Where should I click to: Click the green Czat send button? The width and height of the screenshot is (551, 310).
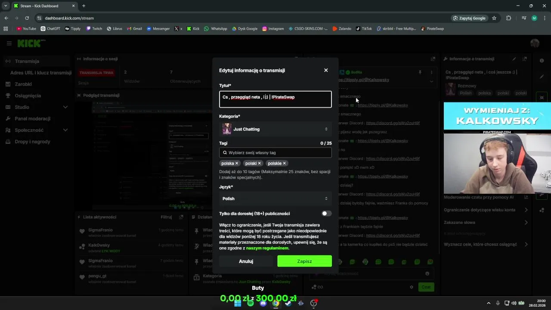point(426,287)
